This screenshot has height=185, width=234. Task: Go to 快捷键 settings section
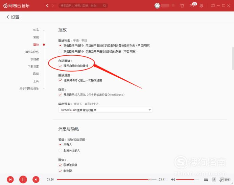pyautogui.click(x=34, y=59)
